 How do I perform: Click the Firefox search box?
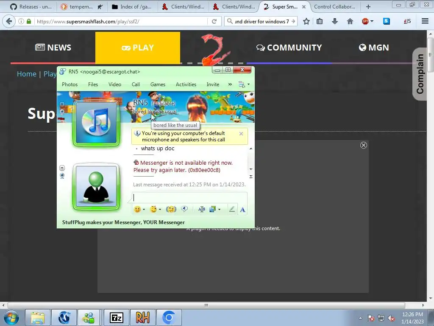[x=261, y=21]
